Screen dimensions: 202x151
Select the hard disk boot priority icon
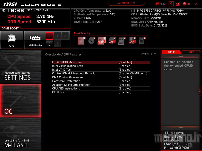click(x=82, y=41)
